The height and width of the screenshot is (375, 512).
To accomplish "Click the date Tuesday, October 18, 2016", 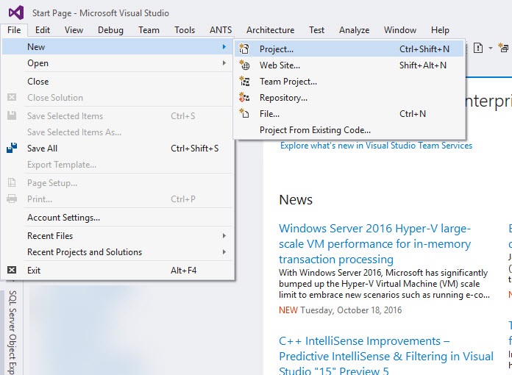I will 351,310.
